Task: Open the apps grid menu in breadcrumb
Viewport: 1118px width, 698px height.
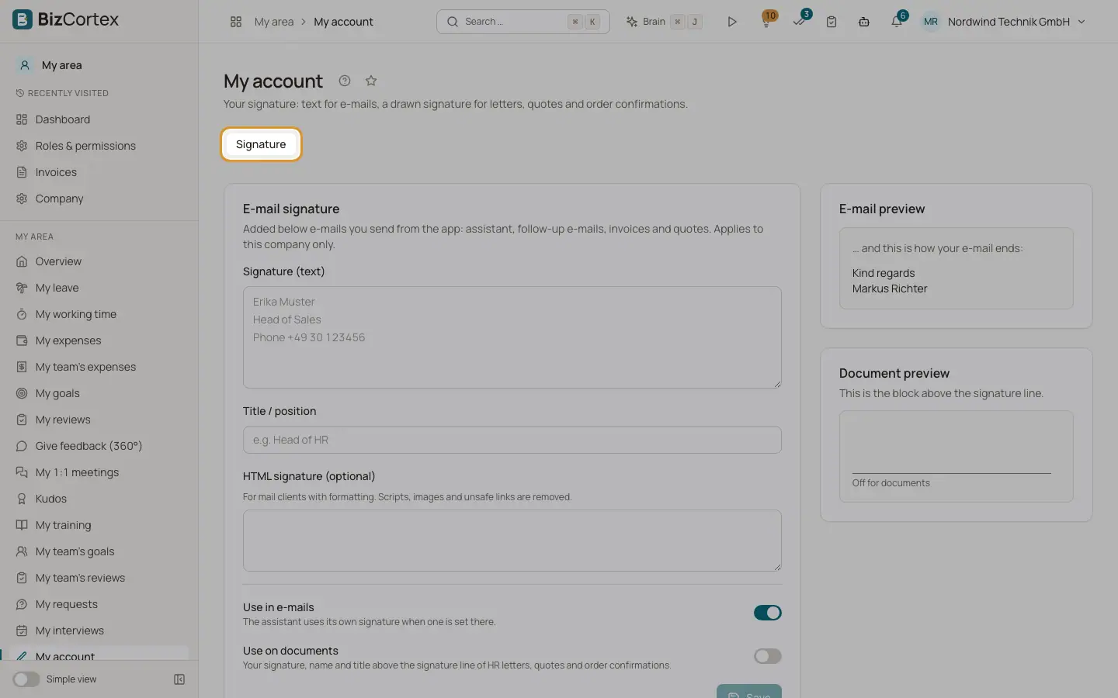Action: (x=236, y=22)
